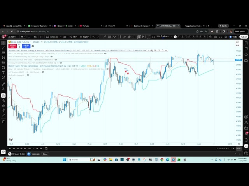This screenshot has width=249, height=186.
Task: Click the compare or add symbol plus icon
Action: point(29,37)
